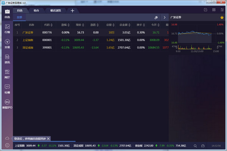Image resolution: width=227 pixels, height=151 pixels.
Task: Expand table columns with the right chevron
Action: pyautogui.click(x=164, y=17)
